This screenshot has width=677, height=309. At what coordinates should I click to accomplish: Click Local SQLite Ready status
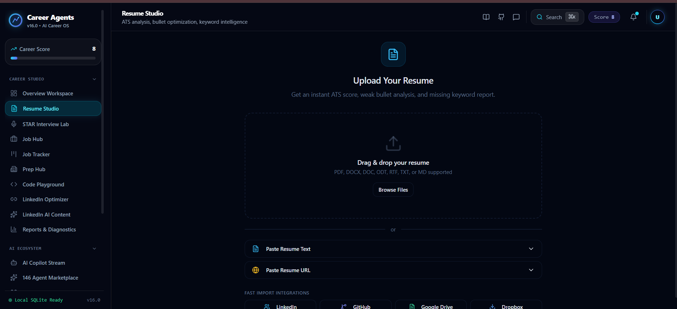pos(35,300)
